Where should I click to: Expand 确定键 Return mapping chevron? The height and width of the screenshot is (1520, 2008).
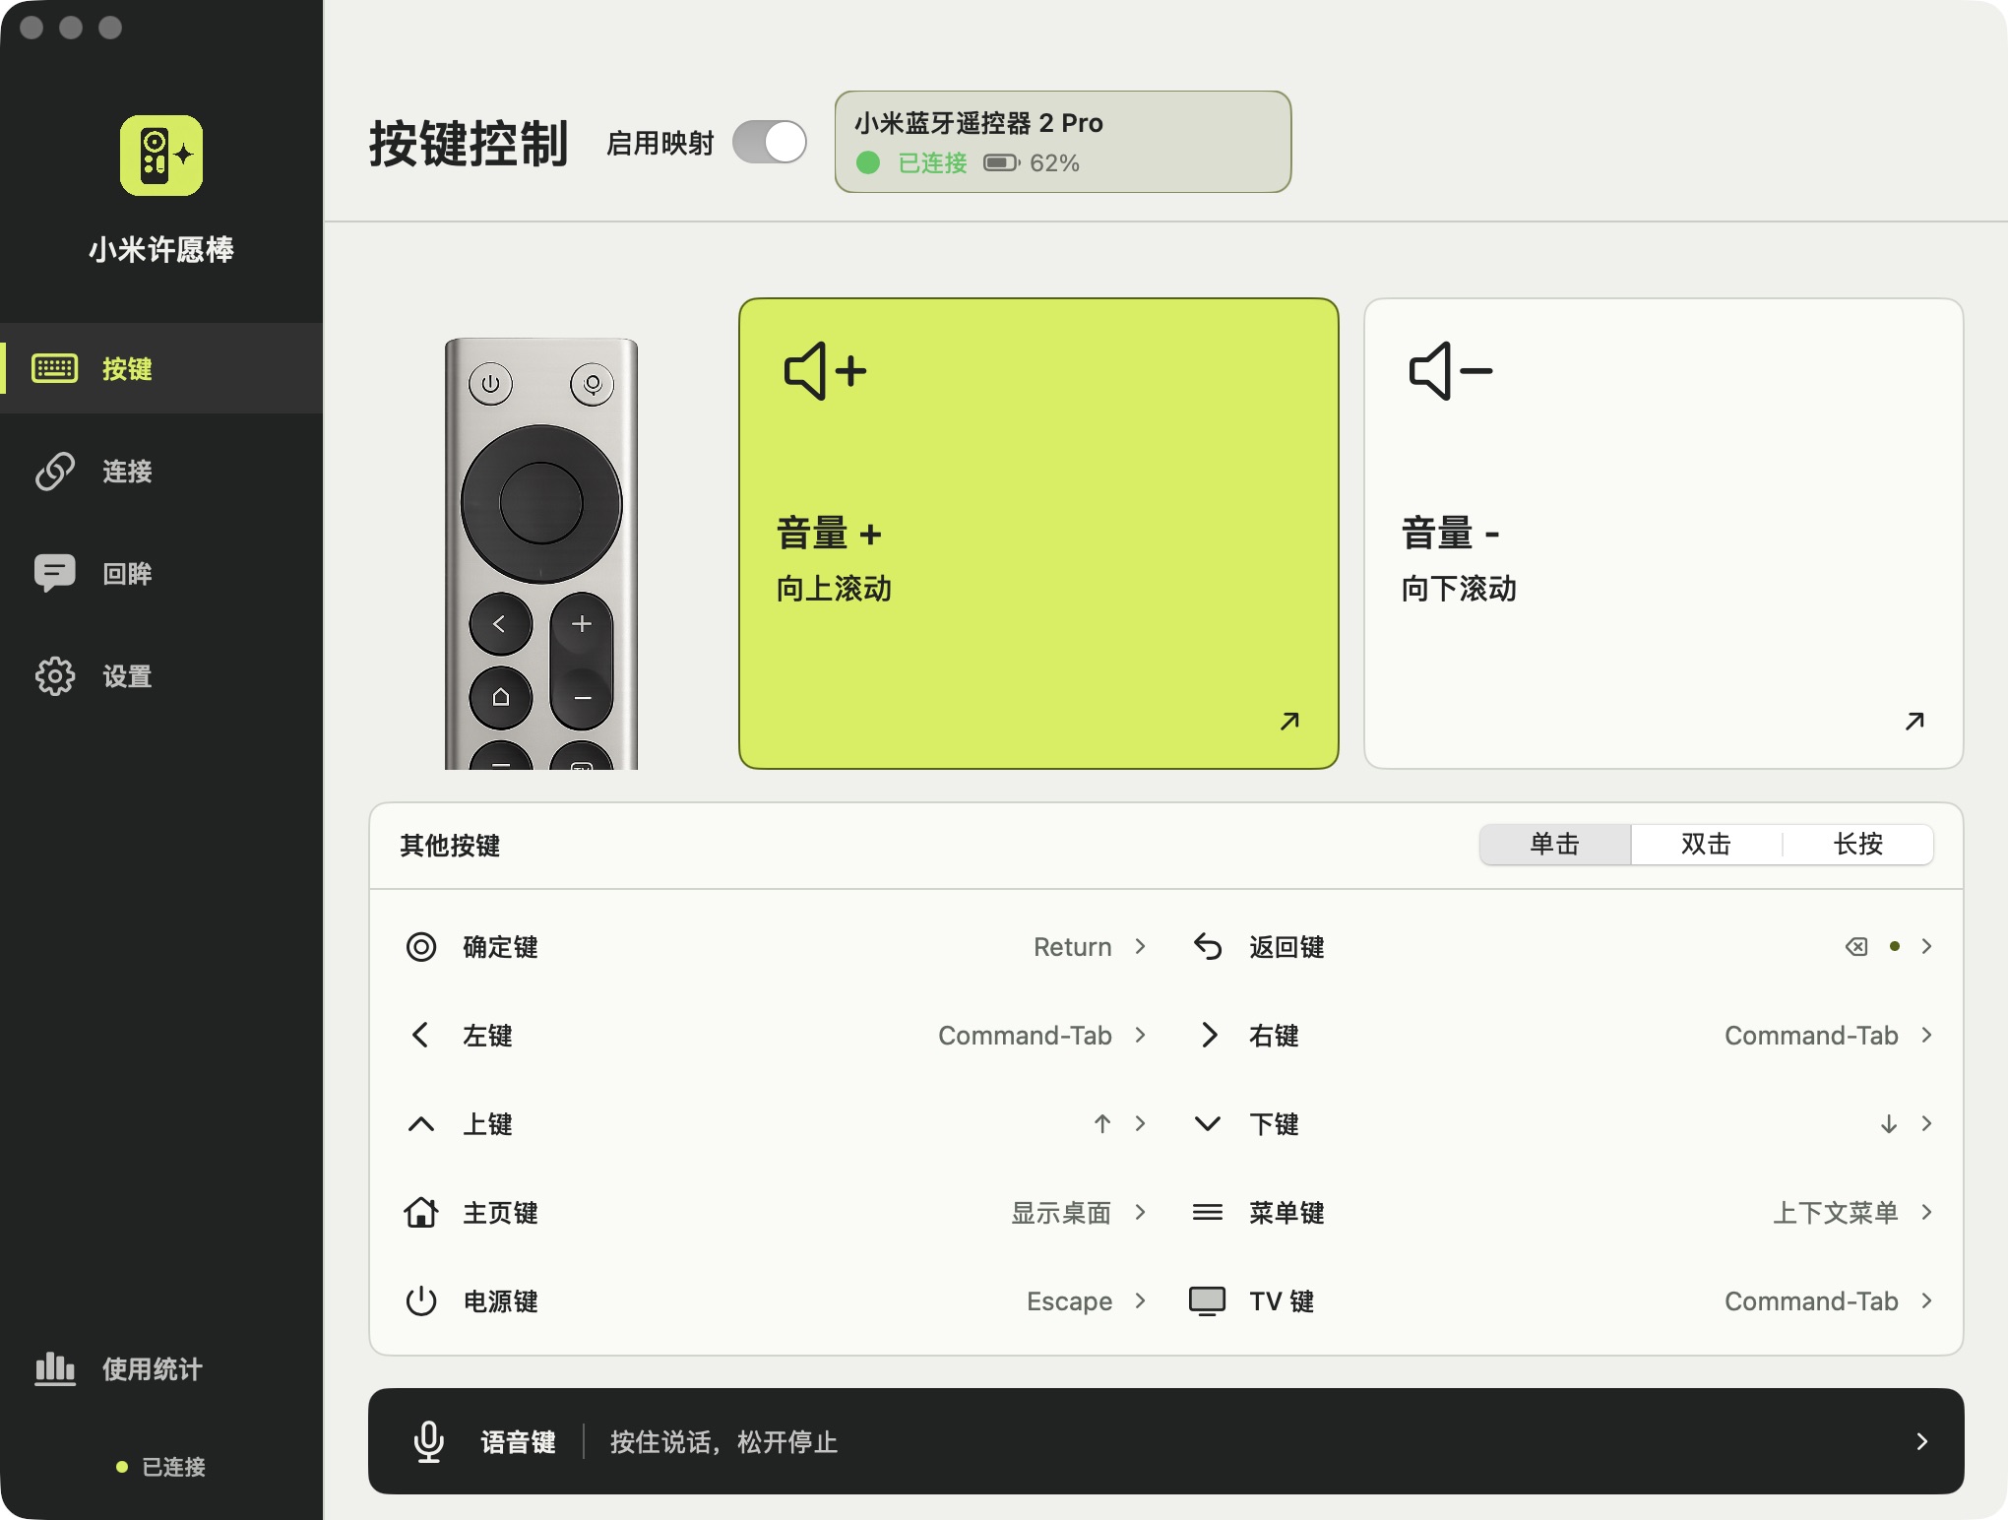click(x=1141, y=946)
